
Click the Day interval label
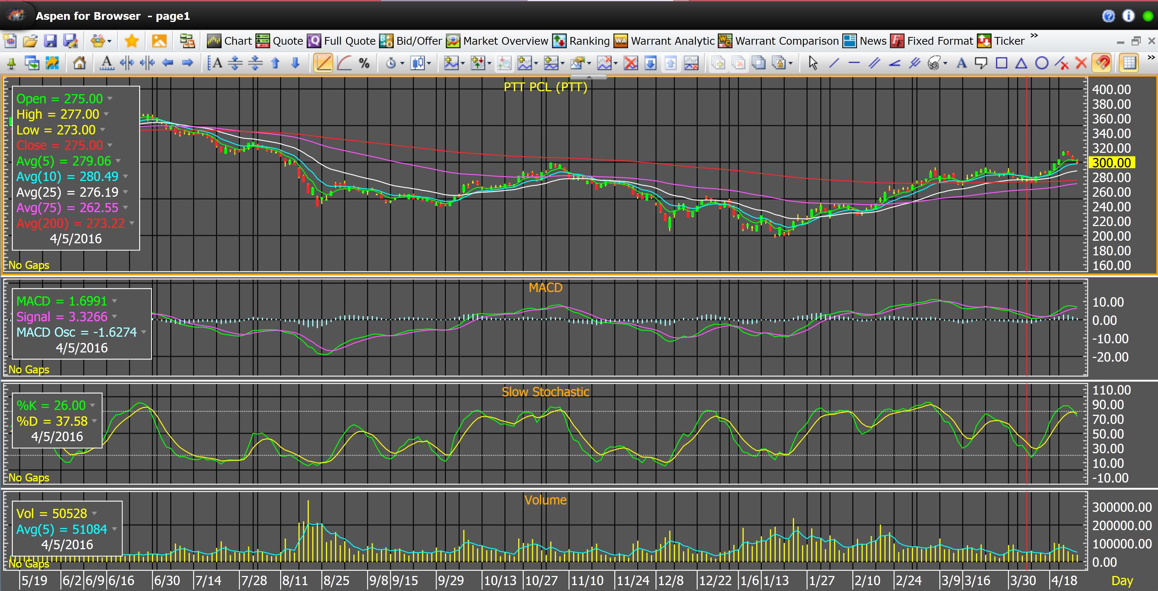pyautogui.click(x=1122, y=581)
